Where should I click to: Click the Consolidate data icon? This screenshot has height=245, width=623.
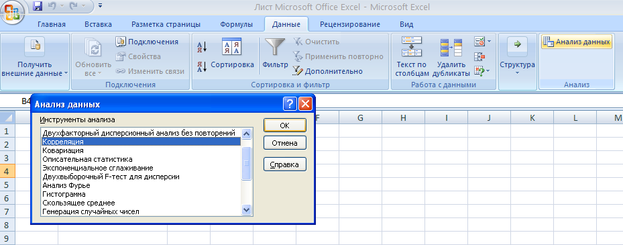[480, 56]
